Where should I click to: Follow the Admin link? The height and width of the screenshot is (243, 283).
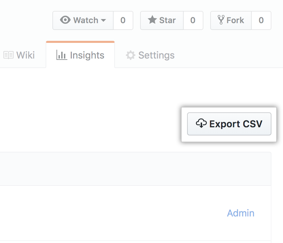coord(240,213)
